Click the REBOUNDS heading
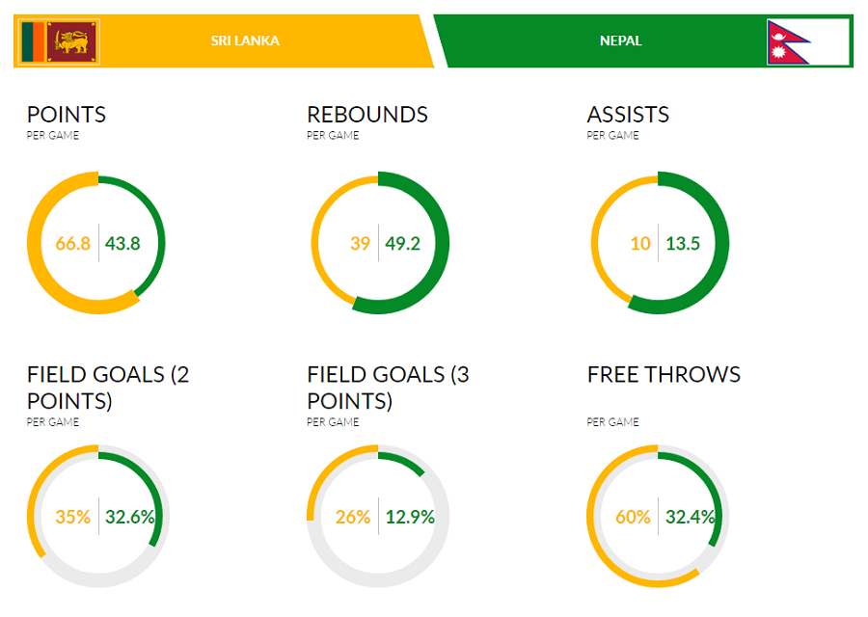 tap(366, 115)
